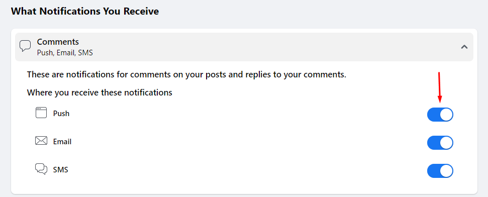Disable Push notifications for comments
The width and height of the screenshot is (488, 197).
point(440,115)
